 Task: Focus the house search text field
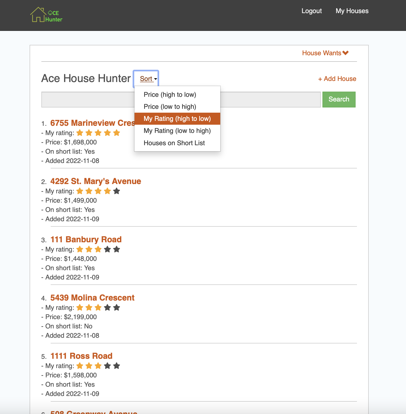coord(88,100)
